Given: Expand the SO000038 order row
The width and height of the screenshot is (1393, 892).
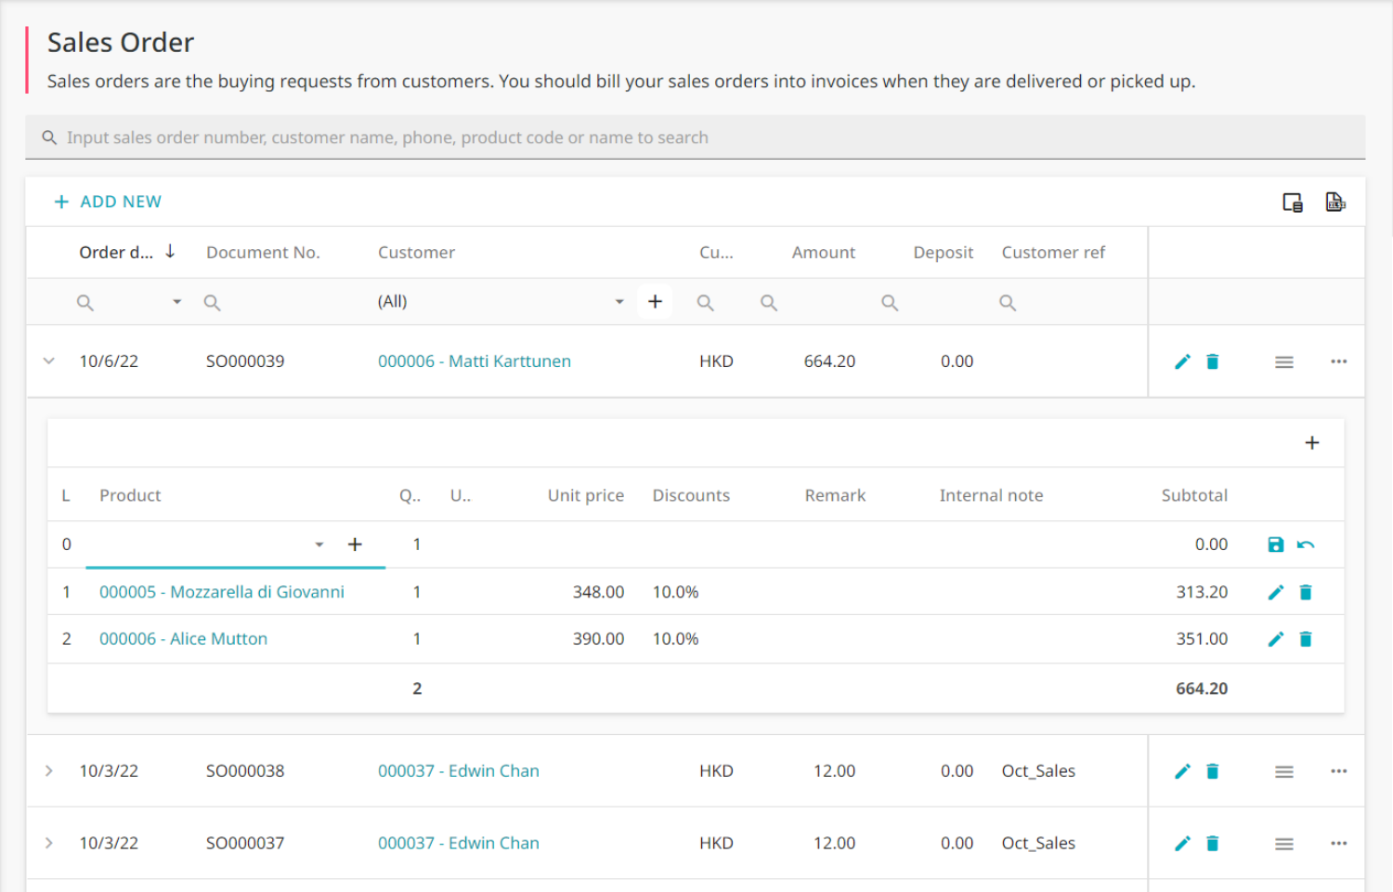Looking at the screenshot, I should (49, 771).
